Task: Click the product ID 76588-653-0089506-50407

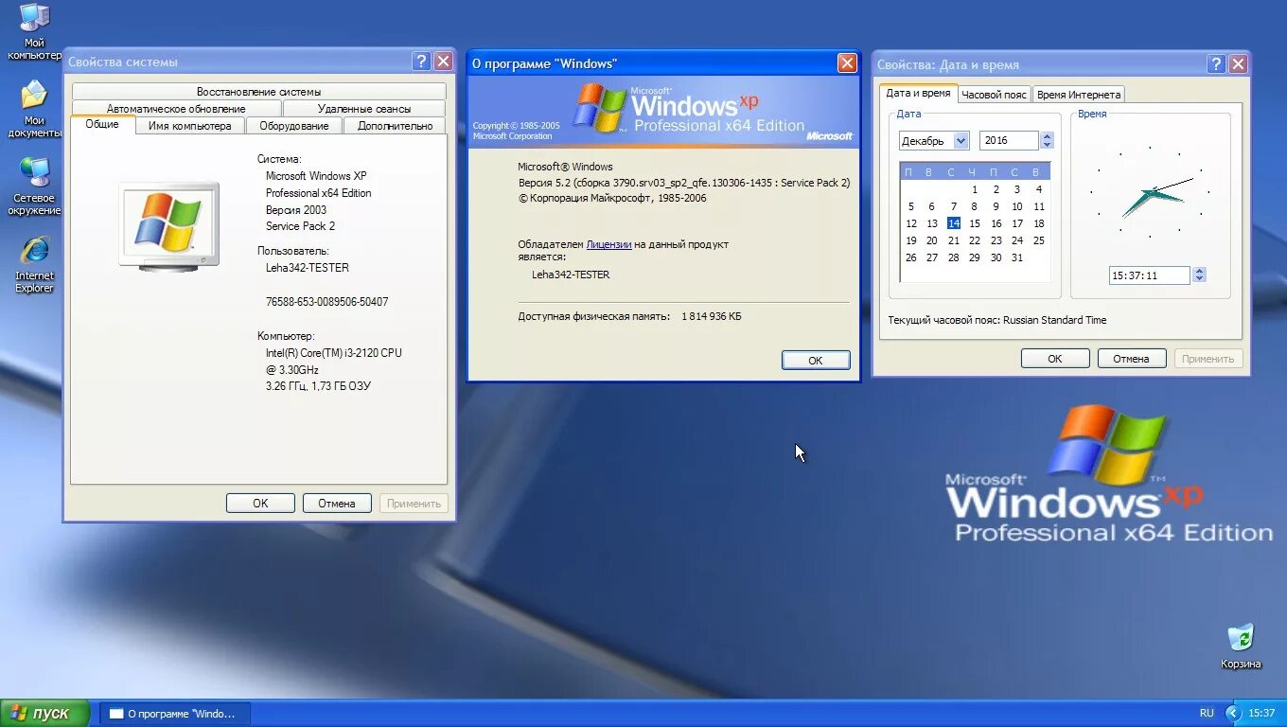Action: (x=326, y=302)
